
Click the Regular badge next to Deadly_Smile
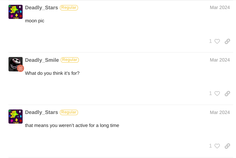pos(70,60)
